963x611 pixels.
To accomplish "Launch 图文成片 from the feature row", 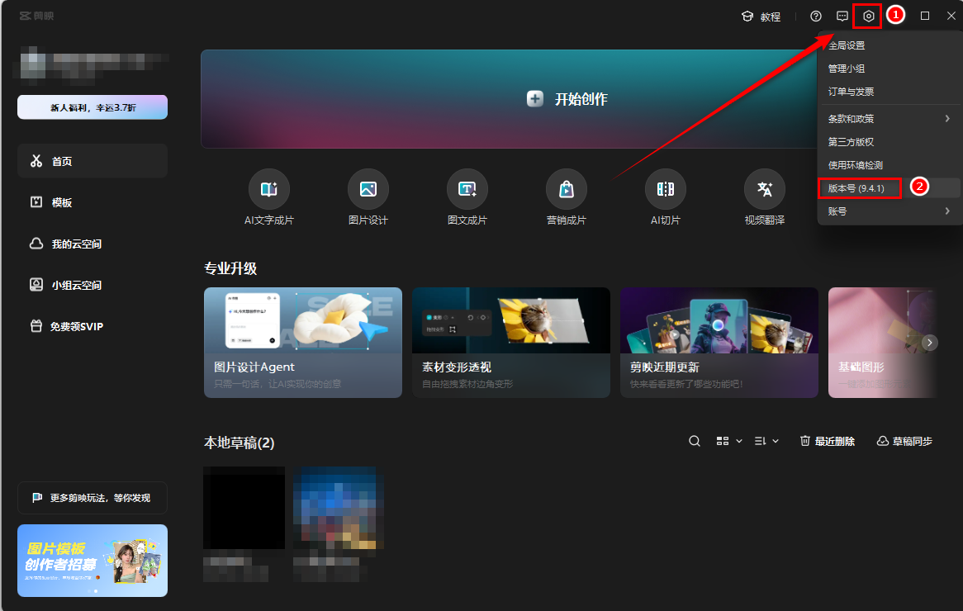I will click(467, 188).
